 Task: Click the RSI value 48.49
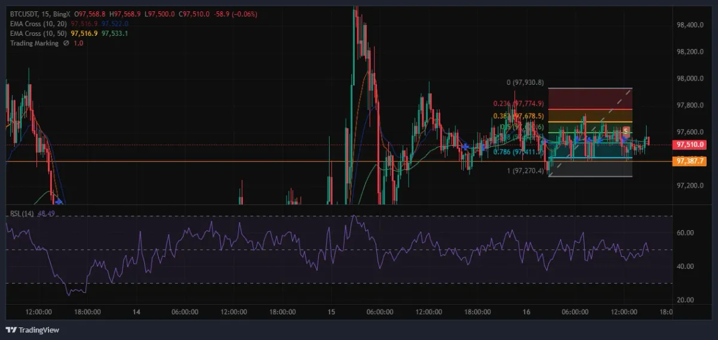[45, 213]
